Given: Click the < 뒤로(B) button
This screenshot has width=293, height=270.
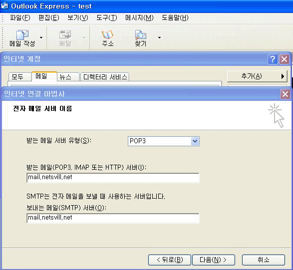Looking at the screenshot, I should point(170,260).
